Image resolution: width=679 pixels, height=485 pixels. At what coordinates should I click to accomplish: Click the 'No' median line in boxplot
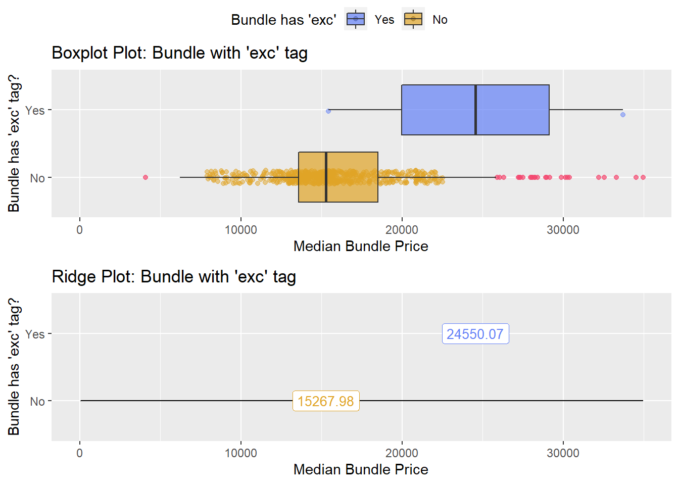(x=326, y=177)
